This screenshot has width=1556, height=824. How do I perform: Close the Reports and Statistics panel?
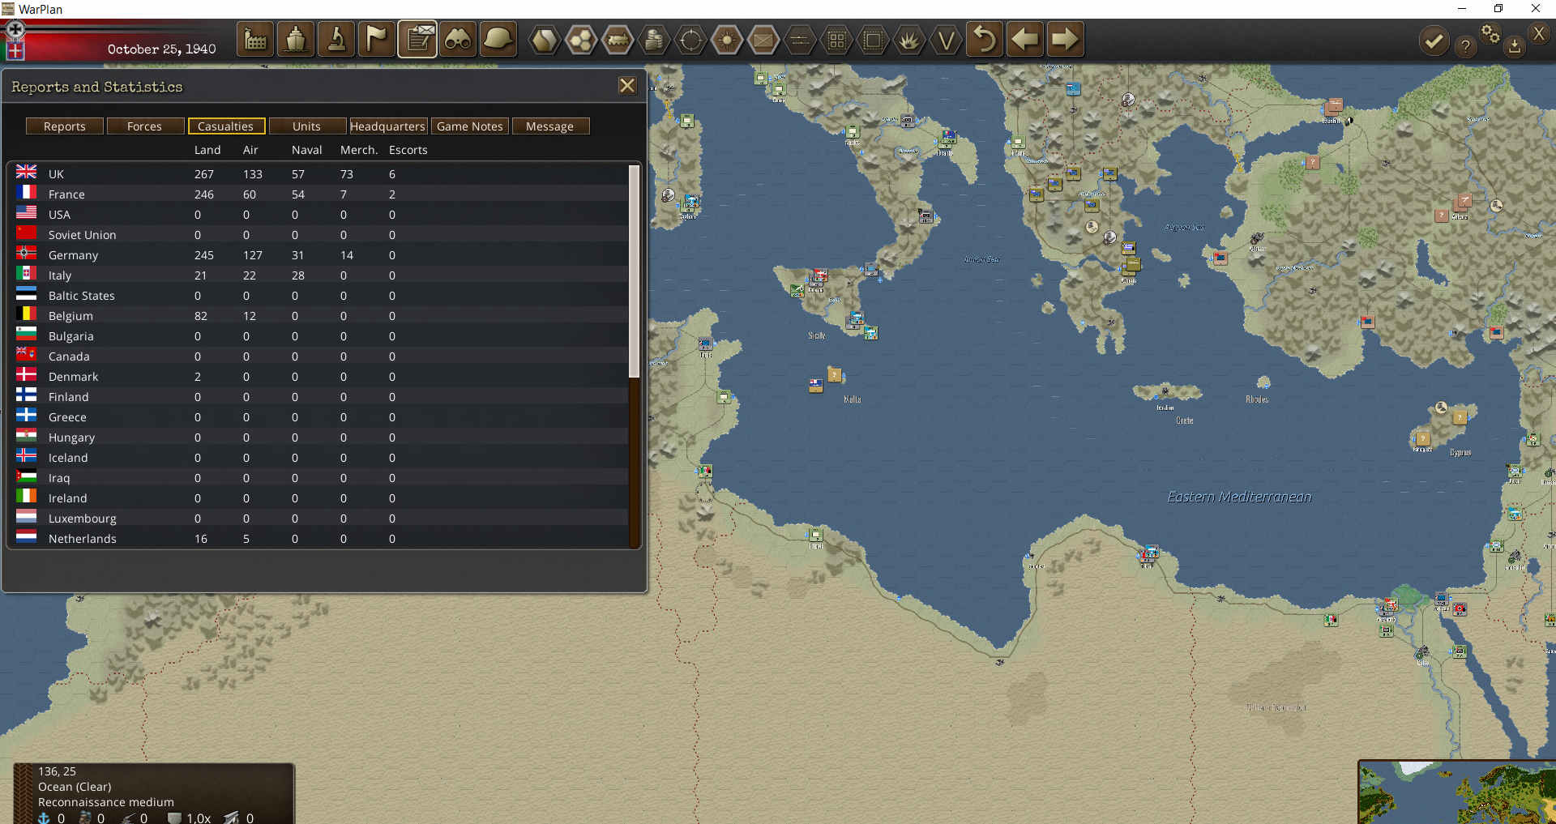[627, 86]
